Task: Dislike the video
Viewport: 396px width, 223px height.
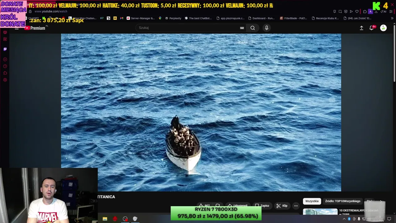Action: coord(218,206)
